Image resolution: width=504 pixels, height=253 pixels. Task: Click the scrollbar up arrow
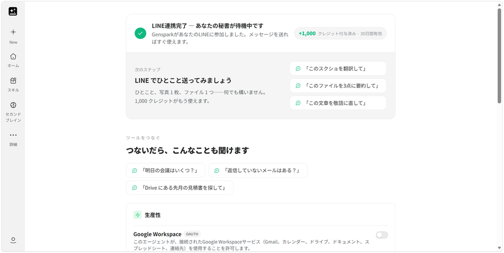point(499,4)
